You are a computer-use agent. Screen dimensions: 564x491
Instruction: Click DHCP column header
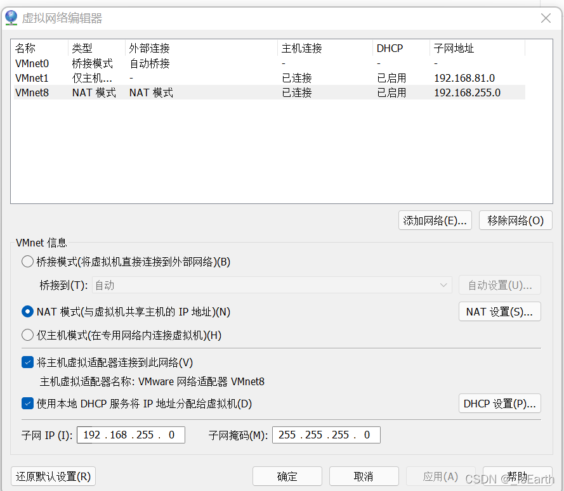pyautogui.click(x=401, y=48)
